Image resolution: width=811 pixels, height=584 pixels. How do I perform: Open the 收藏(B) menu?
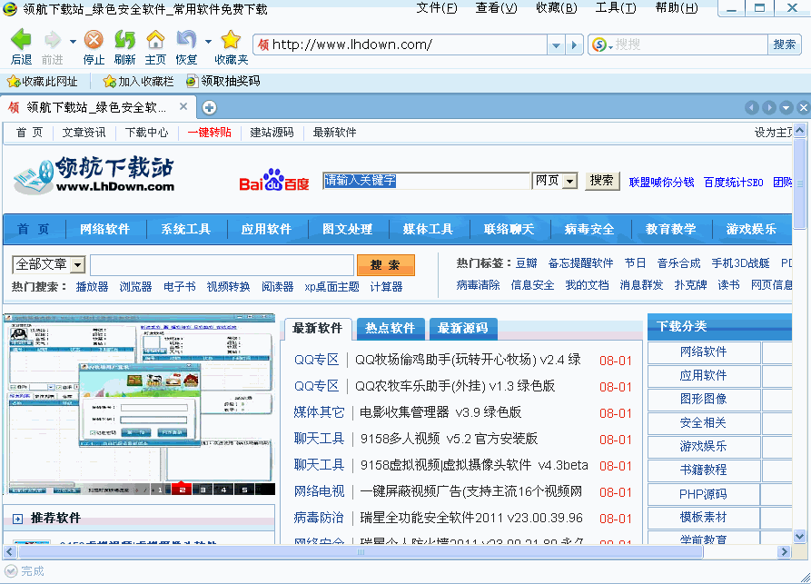click(557, 8)
